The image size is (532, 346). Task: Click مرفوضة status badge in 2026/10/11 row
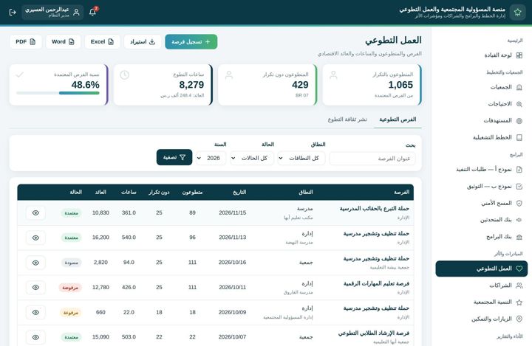(70, 288)
